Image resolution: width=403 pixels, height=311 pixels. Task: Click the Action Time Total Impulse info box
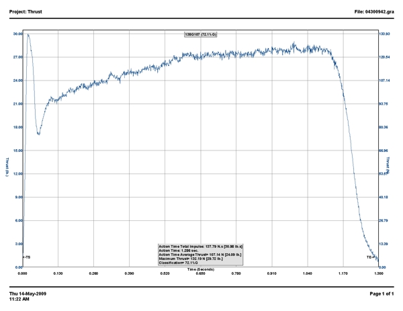tap(200, 254)
